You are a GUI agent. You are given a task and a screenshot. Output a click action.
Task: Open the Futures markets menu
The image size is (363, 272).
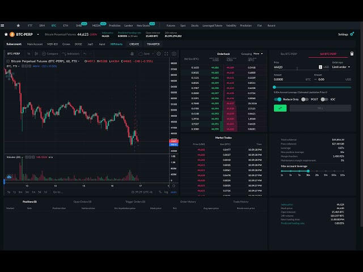[x=171, y=25]
